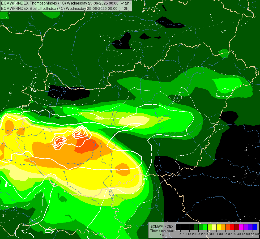Image resolution: width=260 pixels, height=239 pixels.
Task: Click the legend tick label 31
Action: pos(216,234)
